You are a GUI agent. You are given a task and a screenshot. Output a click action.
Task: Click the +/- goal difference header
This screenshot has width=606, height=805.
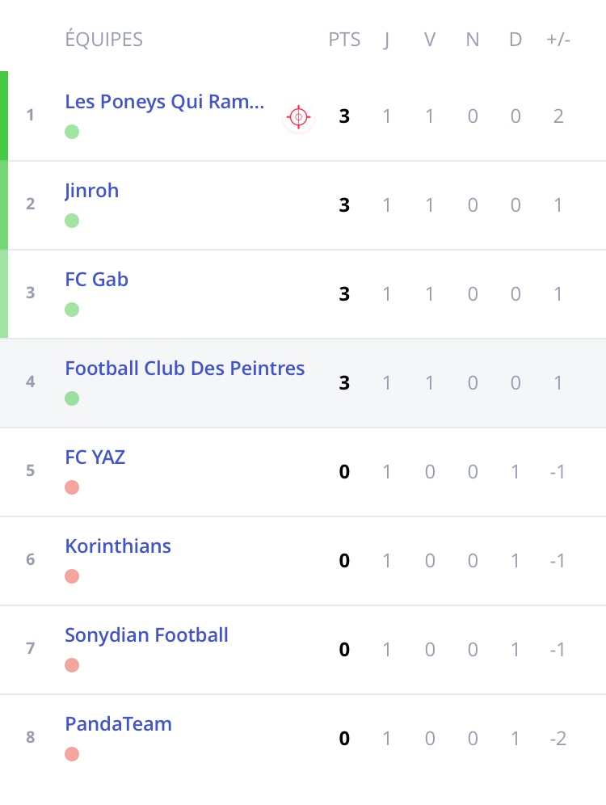pos(558,40)
